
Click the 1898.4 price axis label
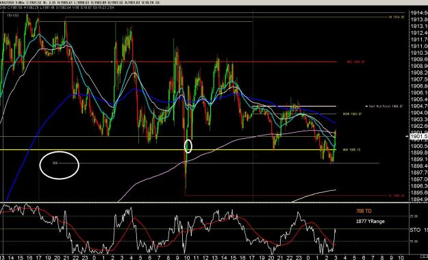pyautogui.click(x=419, y=166)
